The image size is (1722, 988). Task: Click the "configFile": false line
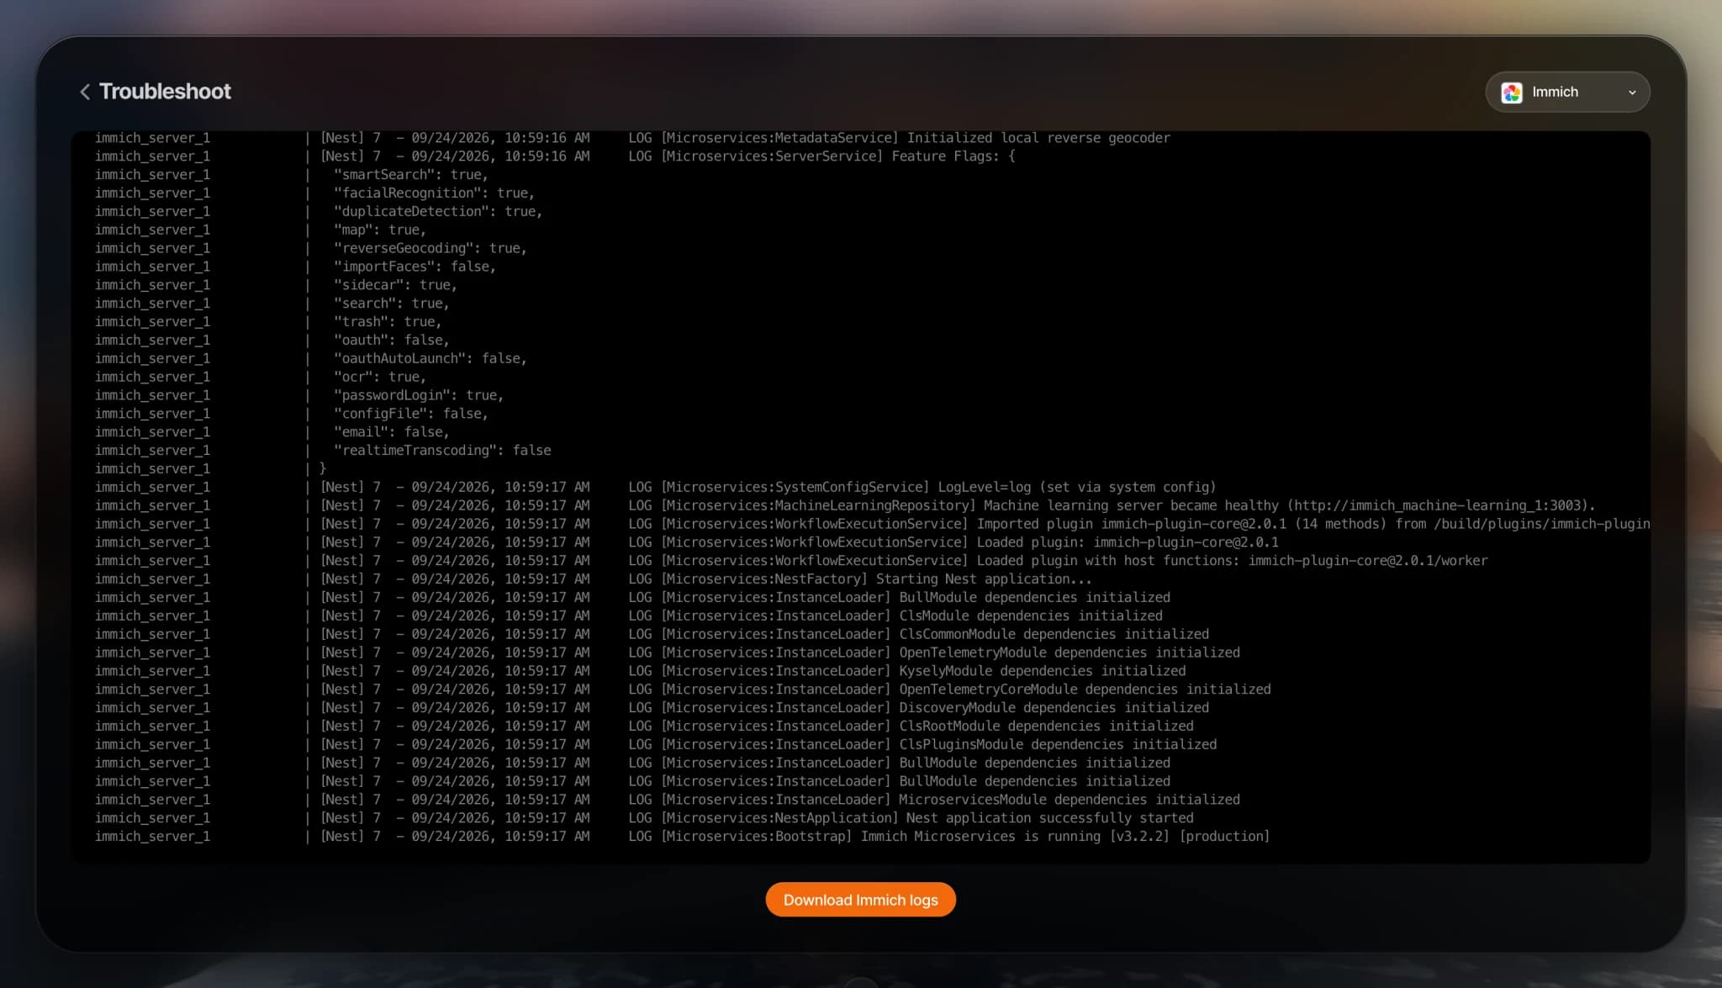pos(292,414)
